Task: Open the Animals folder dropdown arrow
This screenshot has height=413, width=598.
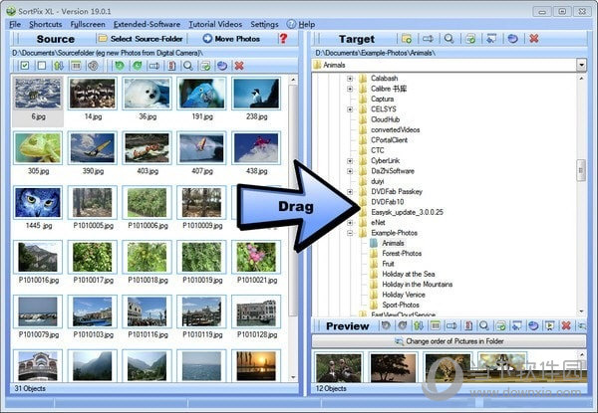Action: 581,65
